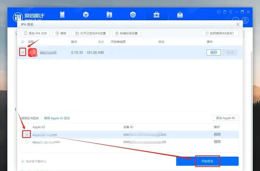The image size is (260, 171).
Task: Open signed IPA location folder button
Action: click(x=91, y=33)
